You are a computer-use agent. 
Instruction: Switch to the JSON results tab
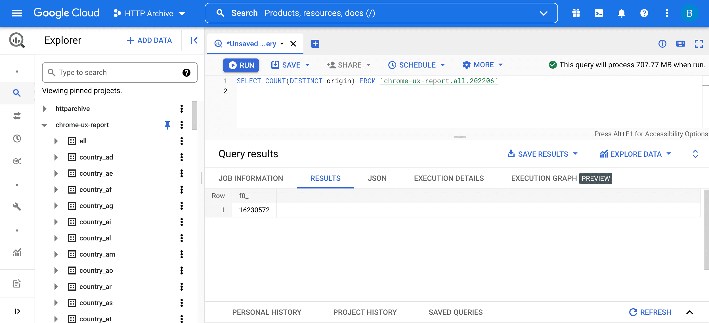pos(377,178)
